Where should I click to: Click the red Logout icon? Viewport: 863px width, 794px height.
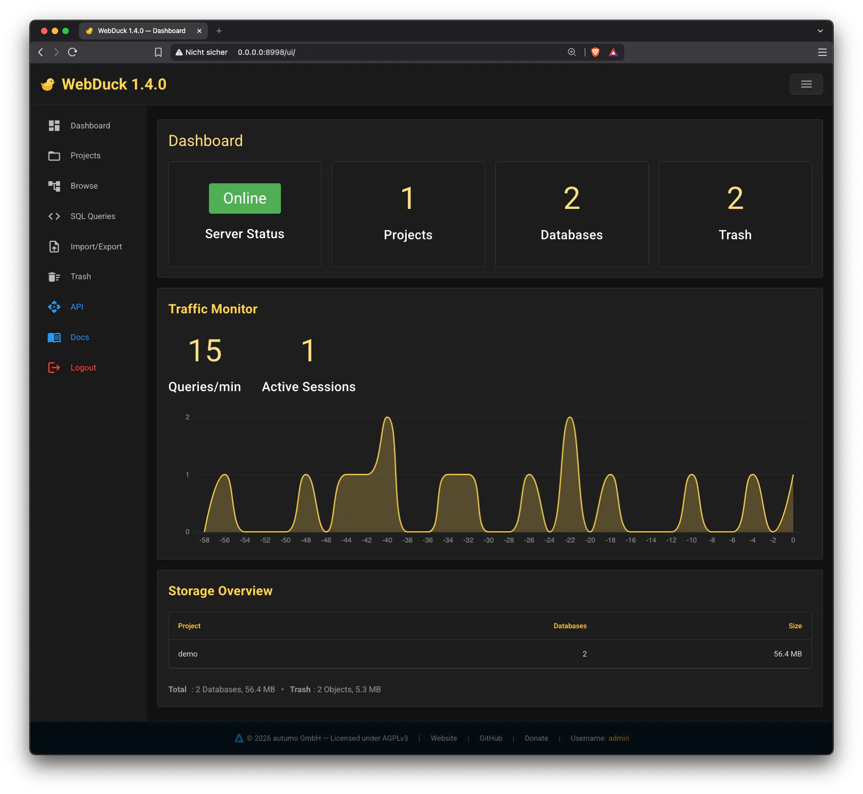point(54,368)
